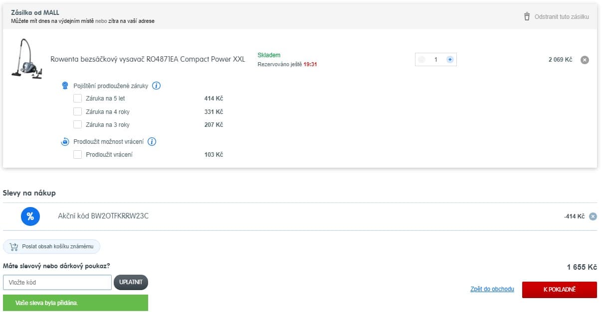
Task: Check Prodloužit vrácení option
Action: pos(77,155)
